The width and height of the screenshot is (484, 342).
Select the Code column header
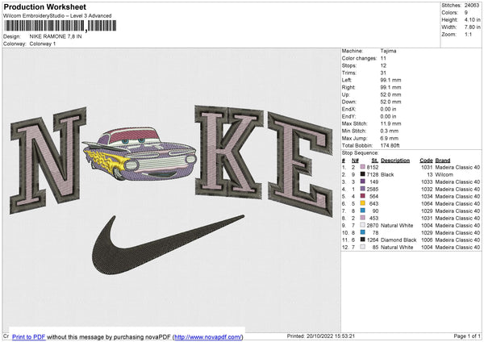tap(426, 161)
